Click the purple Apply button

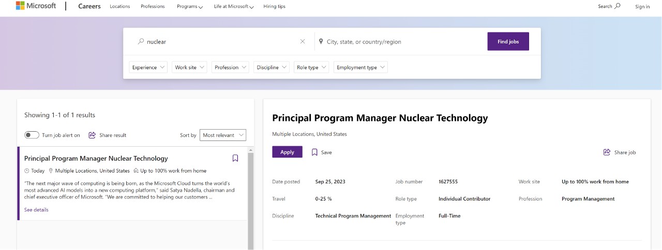(x=287, y=152)
